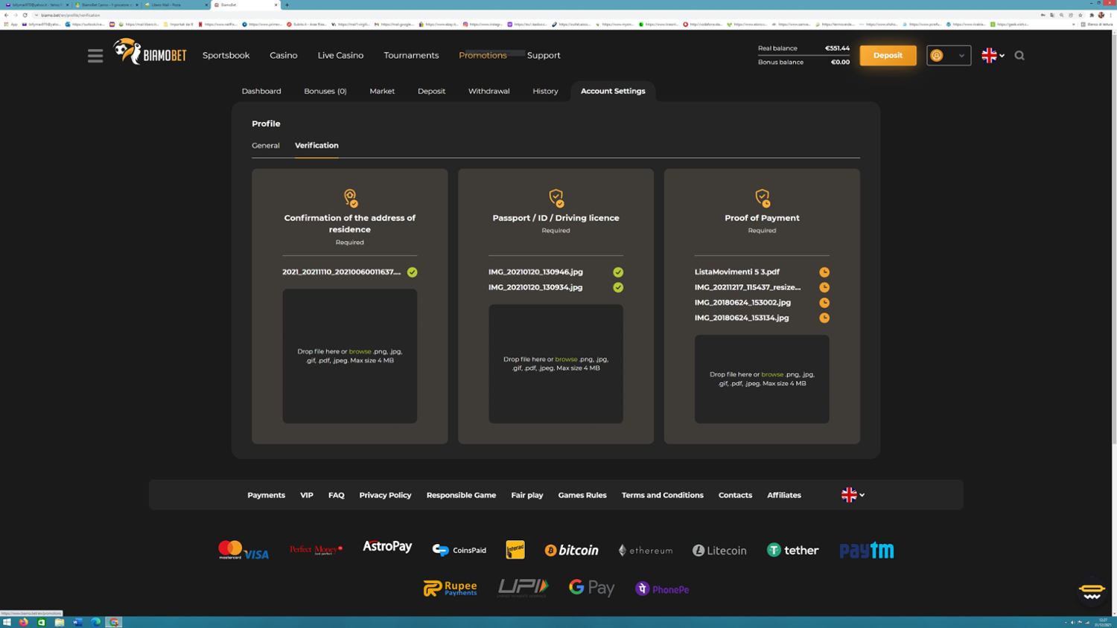Click the pending clock icon beside ListaMovimenti
The image size is (1117, 628).
point(824,272)
